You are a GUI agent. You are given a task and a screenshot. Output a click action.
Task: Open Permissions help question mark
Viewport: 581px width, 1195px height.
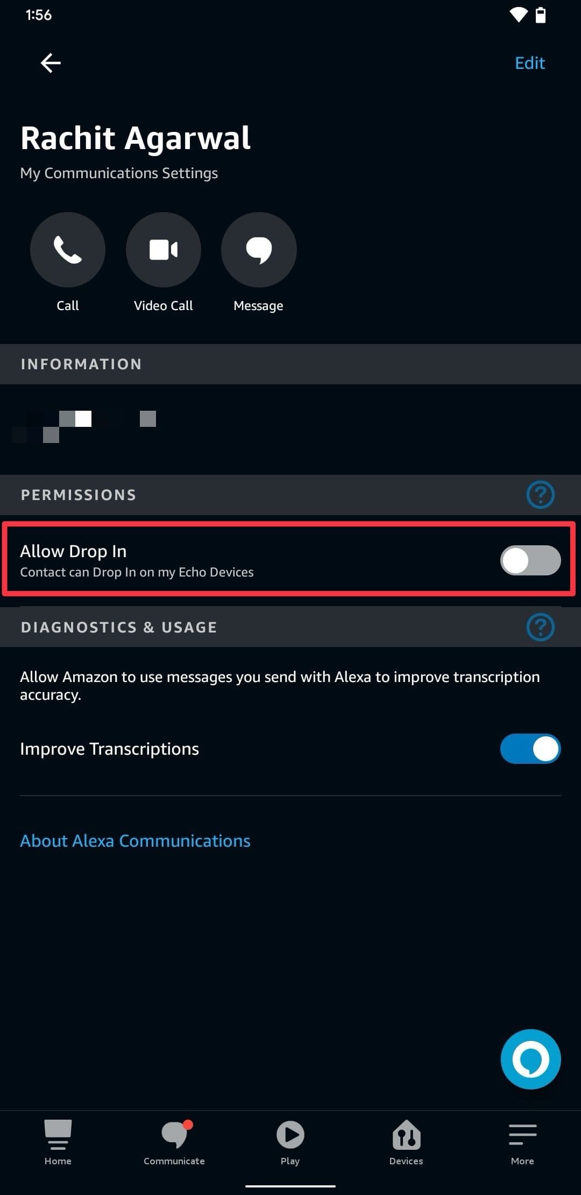[x=540, y=494]
